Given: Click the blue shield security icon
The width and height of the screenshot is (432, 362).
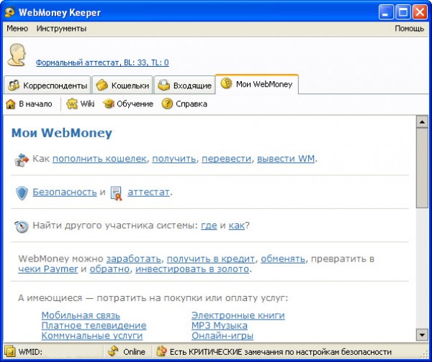Looking at the screenshot, I should coord(22,192).
